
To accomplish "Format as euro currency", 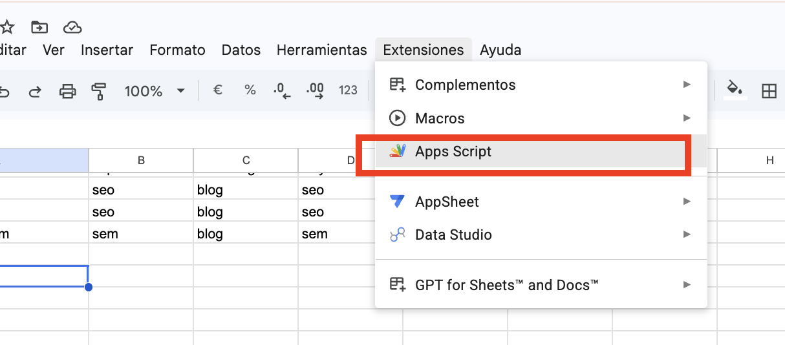I will [x=218, y=90].
